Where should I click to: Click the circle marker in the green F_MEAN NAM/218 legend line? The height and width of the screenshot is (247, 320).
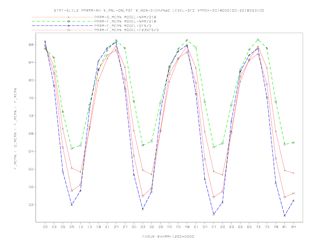coord(69,21)
